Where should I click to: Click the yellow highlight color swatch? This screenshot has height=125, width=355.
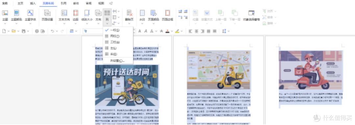(x=177, y=31)
